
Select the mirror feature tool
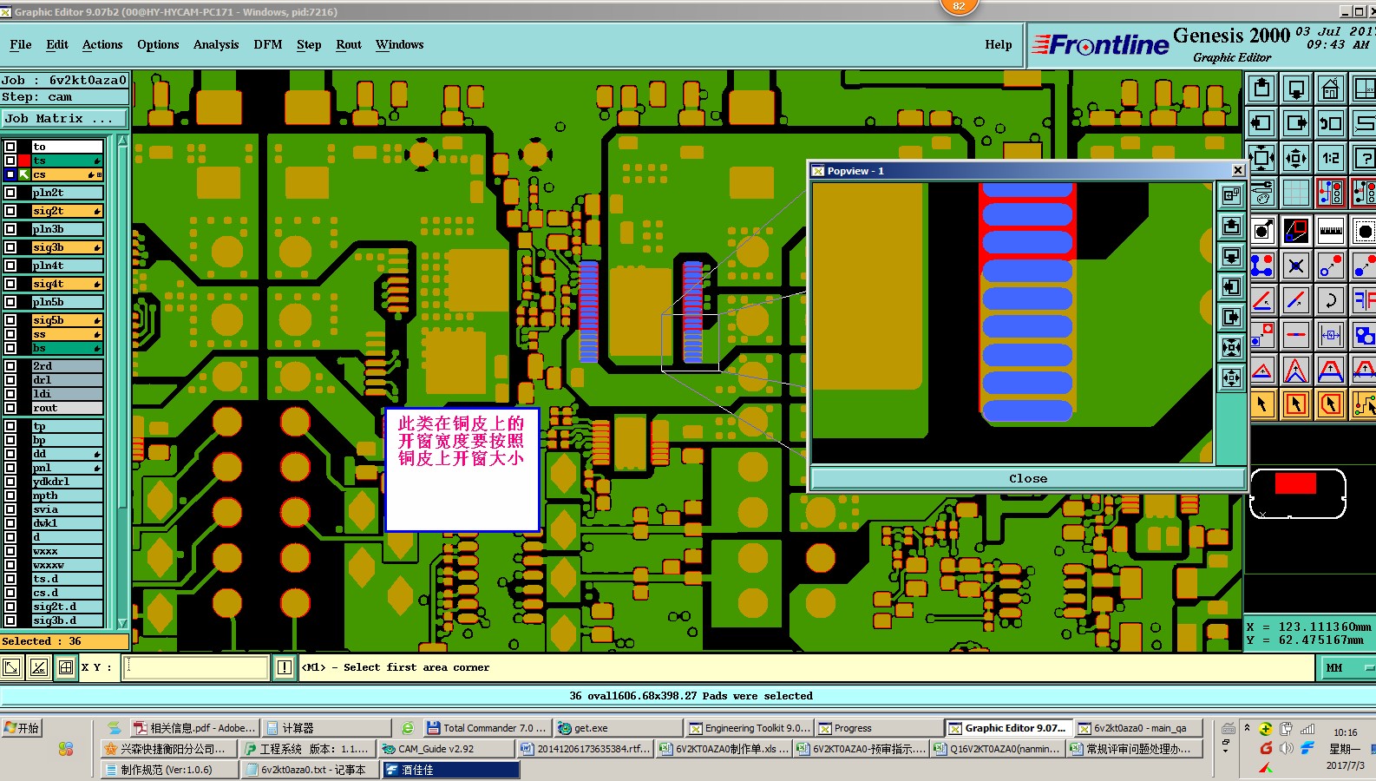(x=1363, y=300)
